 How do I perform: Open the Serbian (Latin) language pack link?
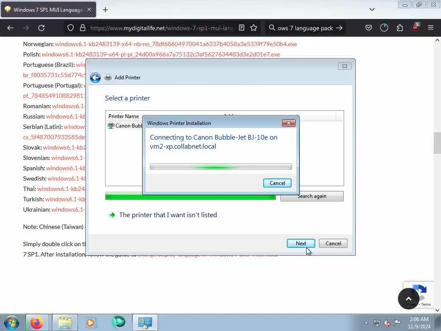pyautogui.click(x=75, y=127)
